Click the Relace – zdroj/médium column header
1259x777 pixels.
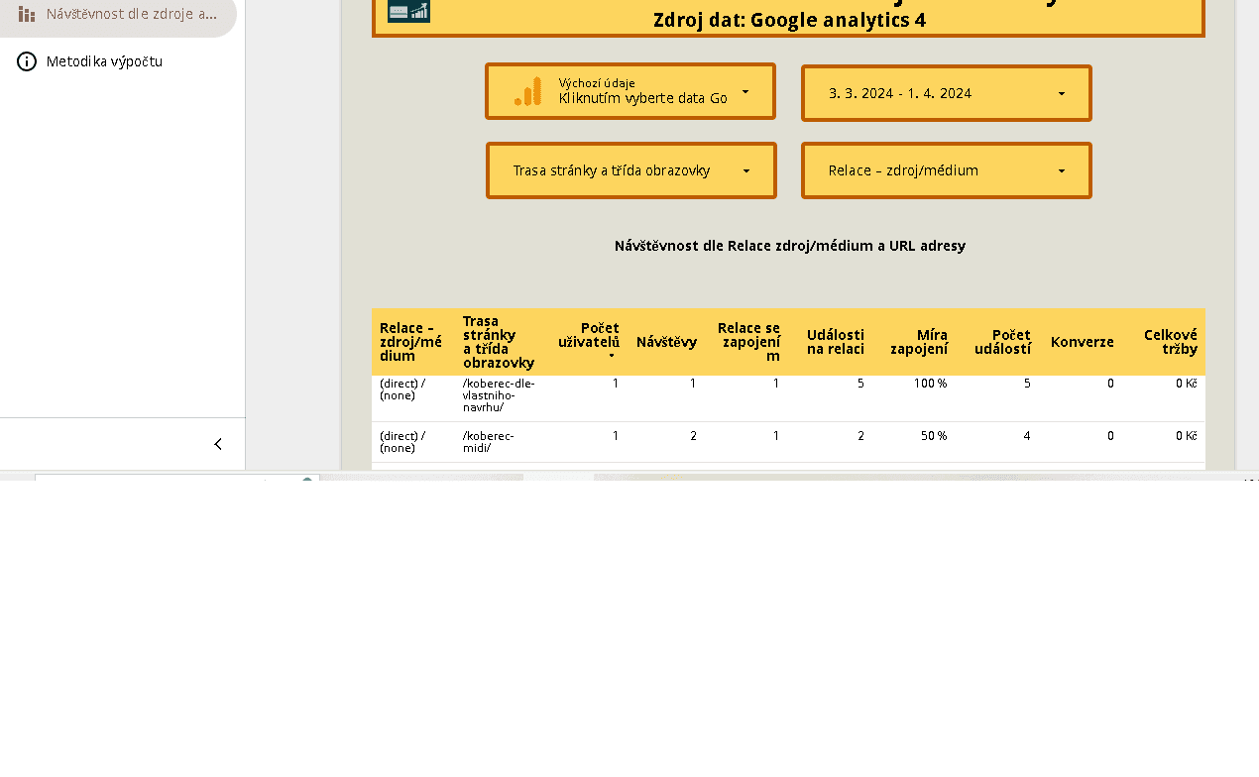411,342
